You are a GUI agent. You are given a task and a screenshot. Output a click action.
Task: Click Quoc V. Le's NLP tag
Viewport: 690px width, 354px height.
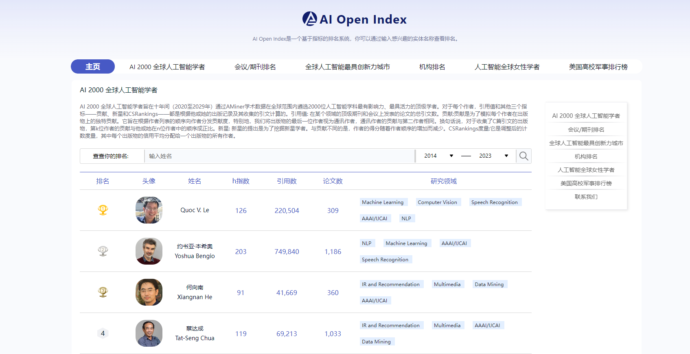coord(406,218)
